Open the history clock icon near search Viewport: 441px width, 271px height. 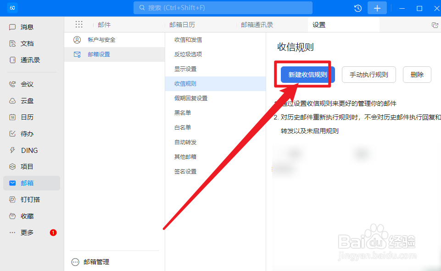click(357, 8)
